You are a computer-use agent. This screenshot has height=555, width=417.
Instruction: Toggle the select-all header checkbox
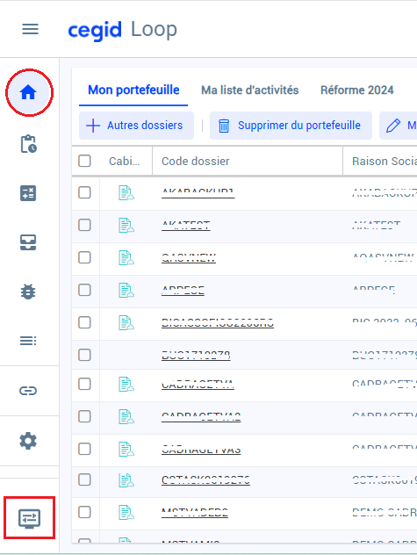click(84, 161)
